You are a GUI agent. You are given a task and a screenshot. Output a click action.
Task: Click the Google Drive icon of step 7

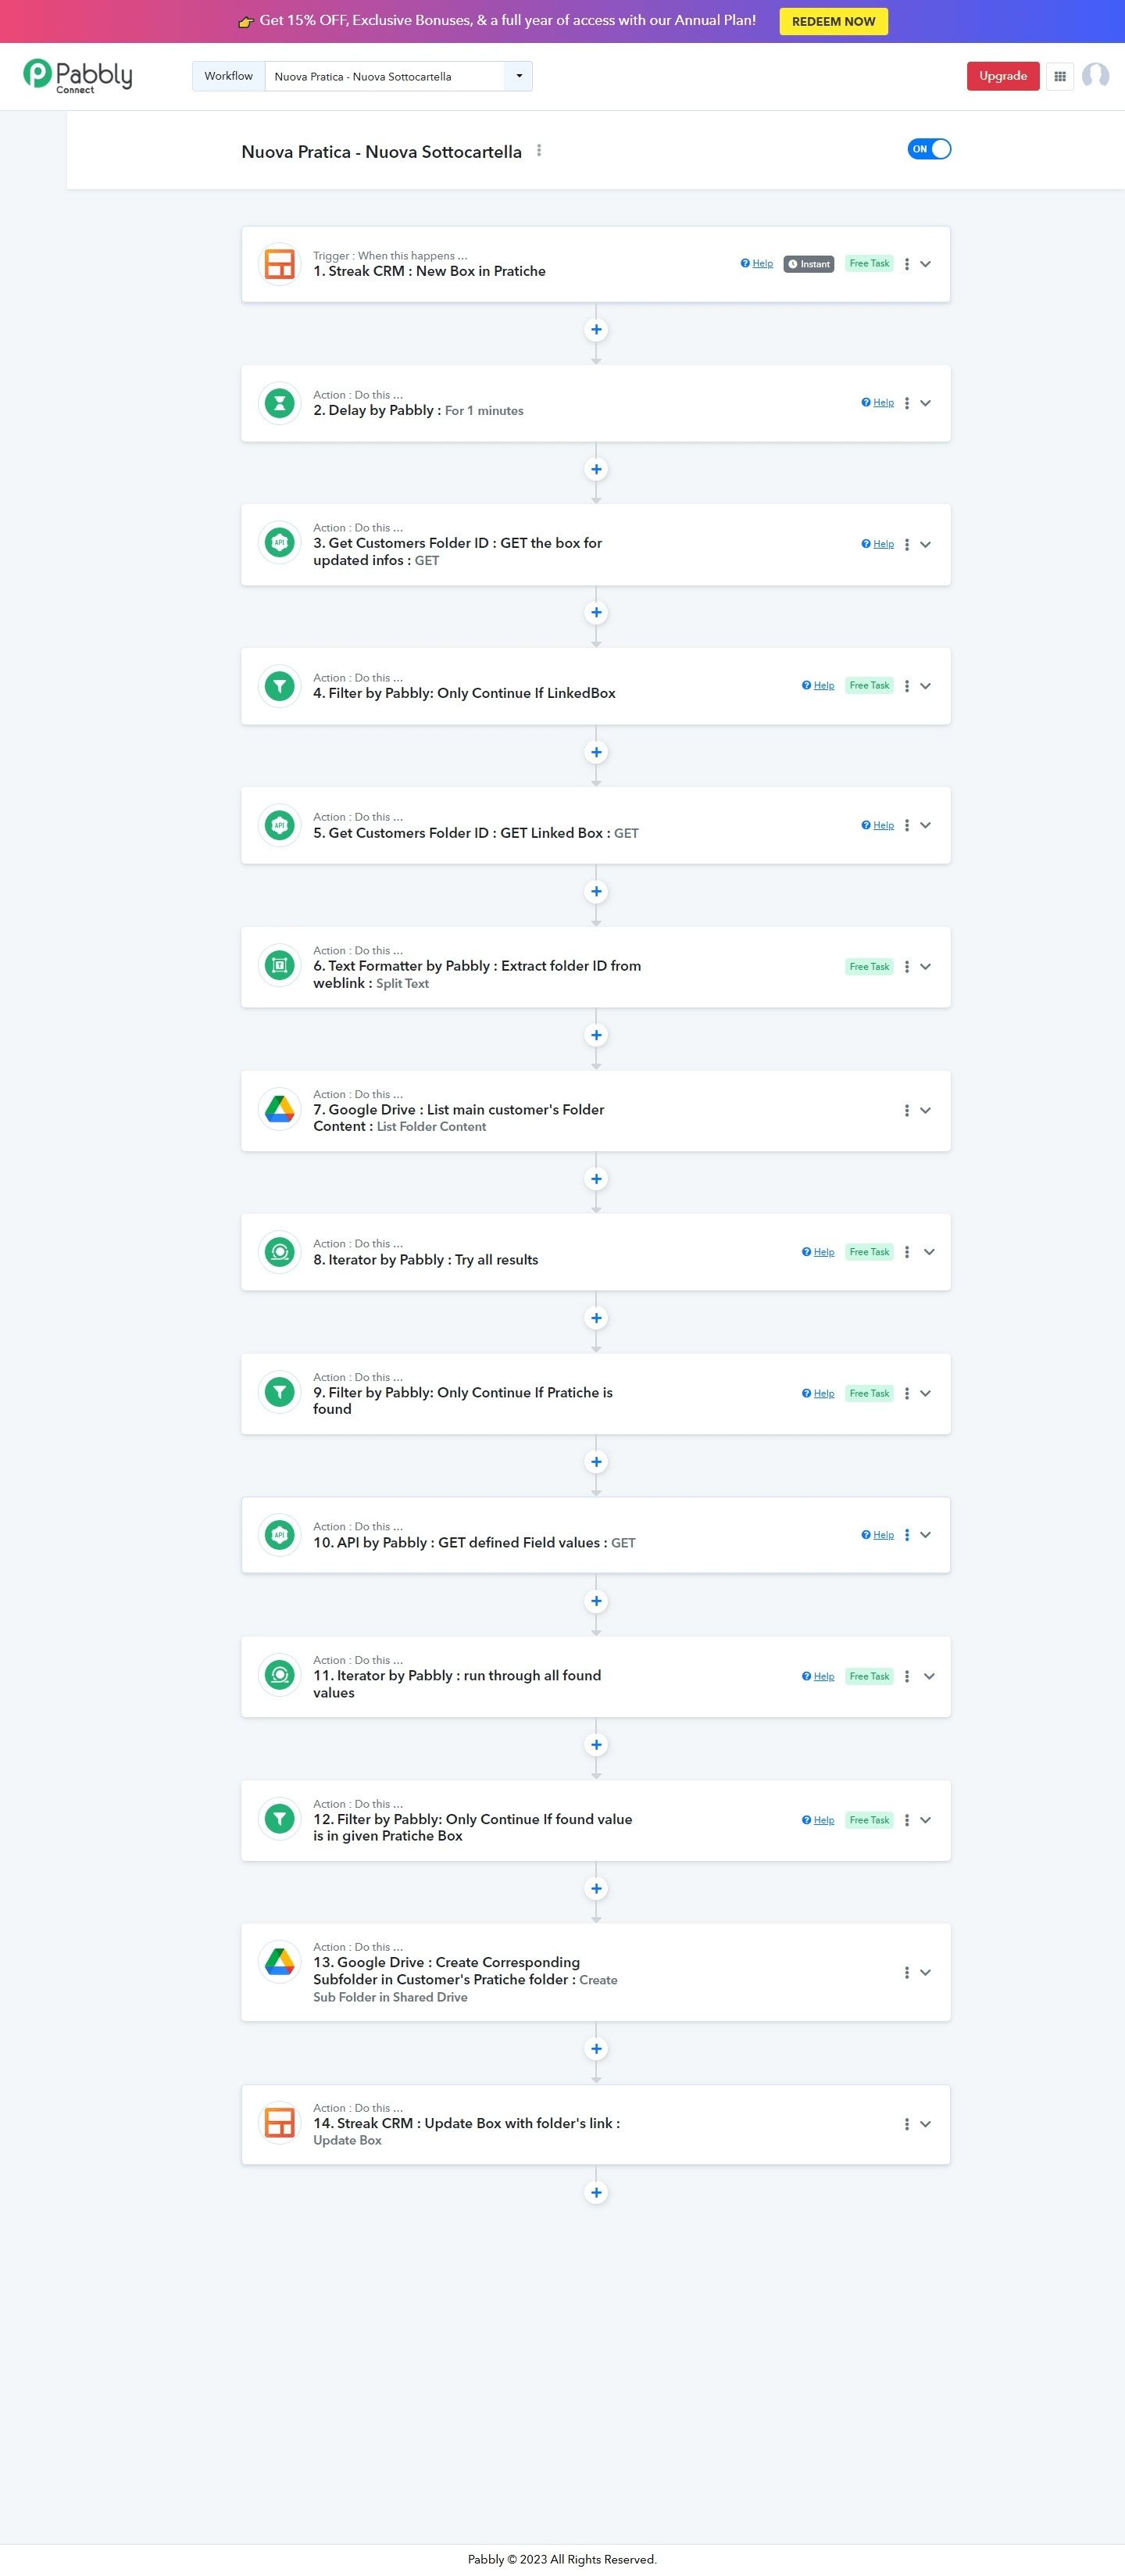tap(280, 1109)
